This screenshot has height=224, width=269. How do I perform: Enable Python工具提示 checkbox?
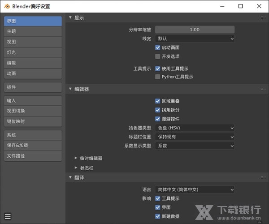158,77
